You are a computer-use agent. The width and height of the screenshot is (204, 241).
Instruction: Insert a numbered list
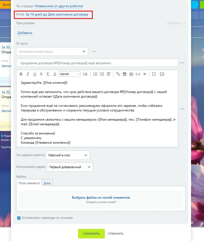95,74
